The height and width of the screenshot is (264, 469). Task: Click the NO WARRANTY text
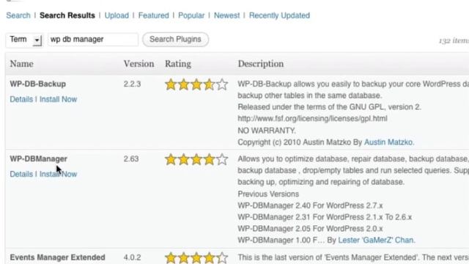pos(267,131)
